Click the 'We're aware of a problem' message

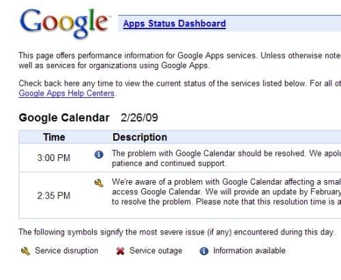click(226, 192)
